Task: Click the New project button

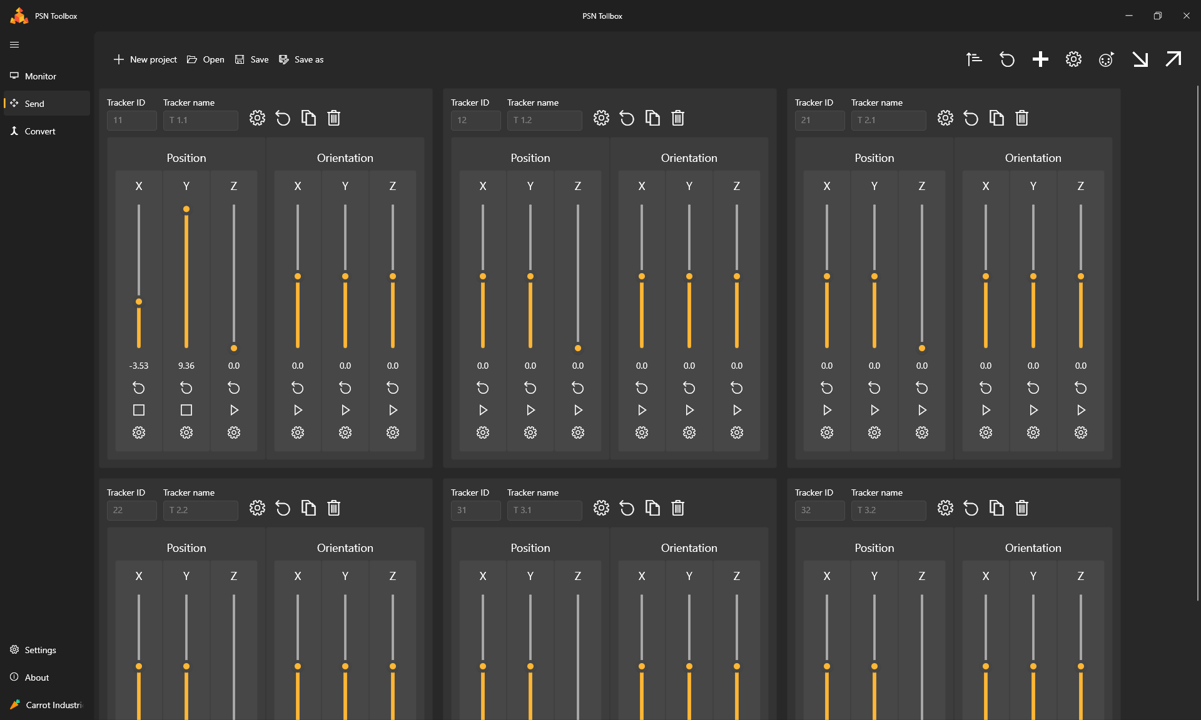Action: tap(145, 59)
